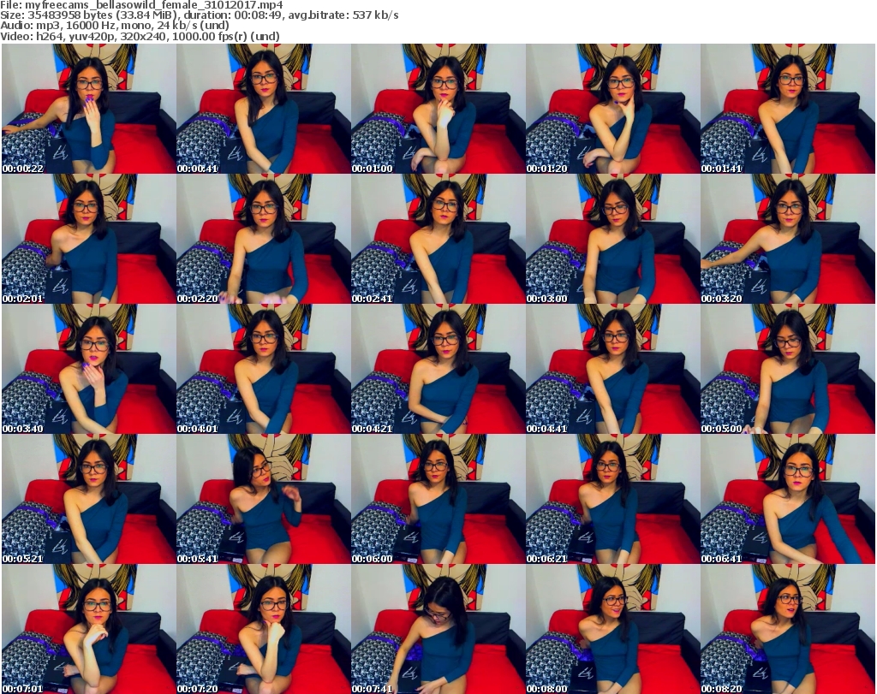Image resolution: width=877 pixels, height=694 pixels.
Task: Click the 00:02:41 timestamp label
Action: click(x=372, y=299)
